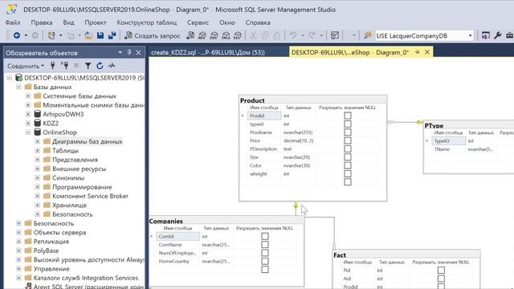Open the Правка menu

click(42, 22)
